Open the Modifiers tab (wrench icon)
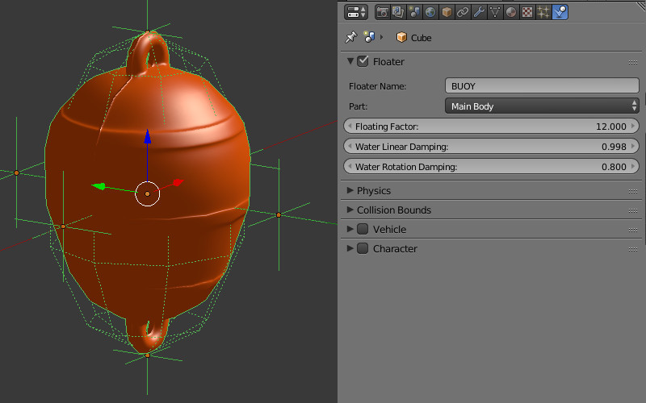646x403 pixels. (478, 12)
